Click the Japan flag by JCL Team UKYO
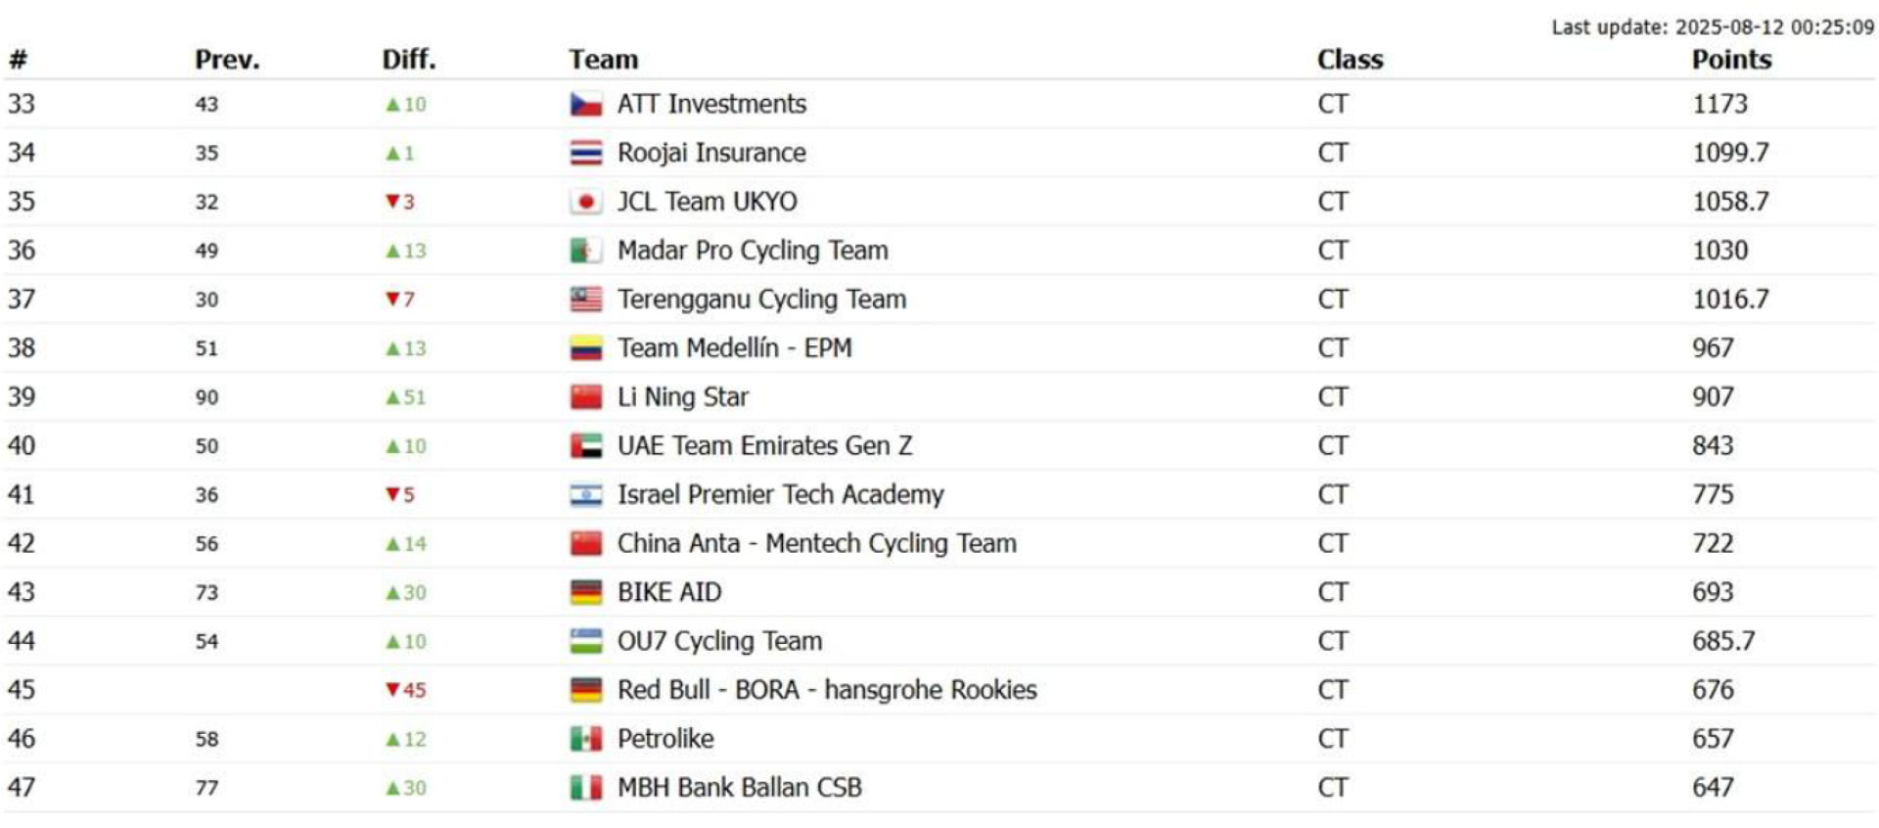This screenshot has height=828, width=1879. 586,202
